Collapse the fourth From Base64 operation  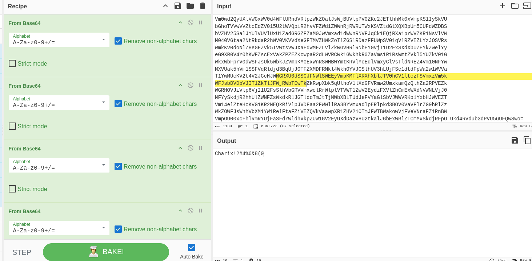click(180, 211)
